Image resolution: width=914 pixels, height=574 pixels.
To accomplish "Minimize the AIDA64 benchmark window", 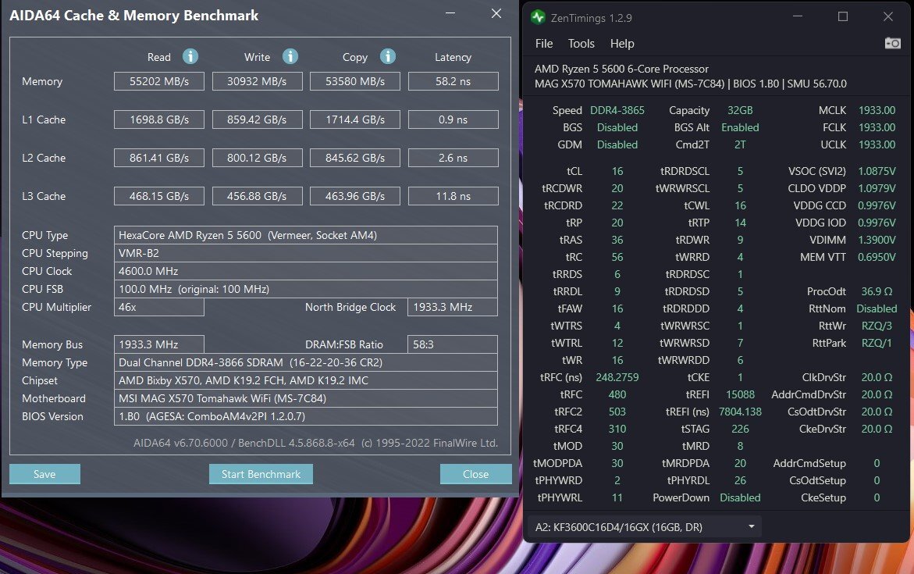I will point(451,14).
